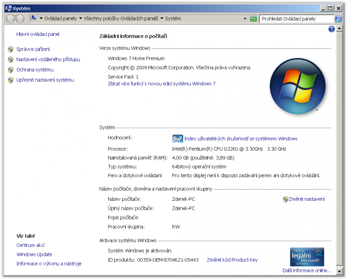Image resolution: width=347 pixels, height=279 pixels.
Task: Click the Control Panel icon in address bar
Action: (x=33, y=18)
